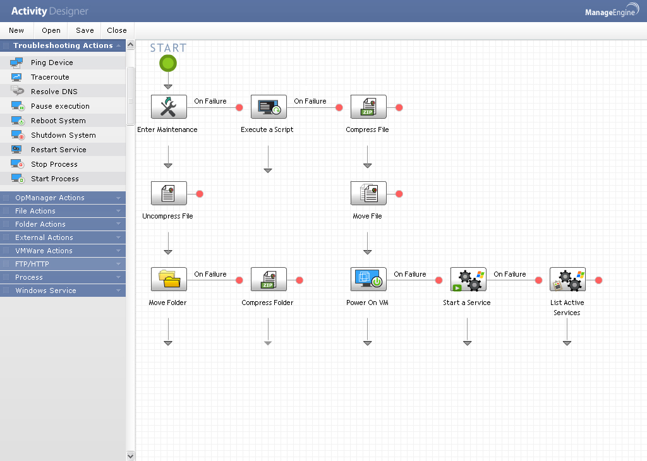Click the Stop Process label
This screenshot has width=647, height=461.
(54, 164)
